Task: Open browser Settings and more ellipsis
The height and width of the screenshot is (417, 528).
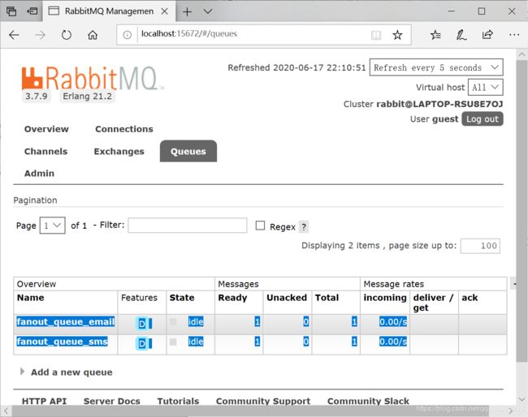Action: pyautogui.click(x=514, y=35)
